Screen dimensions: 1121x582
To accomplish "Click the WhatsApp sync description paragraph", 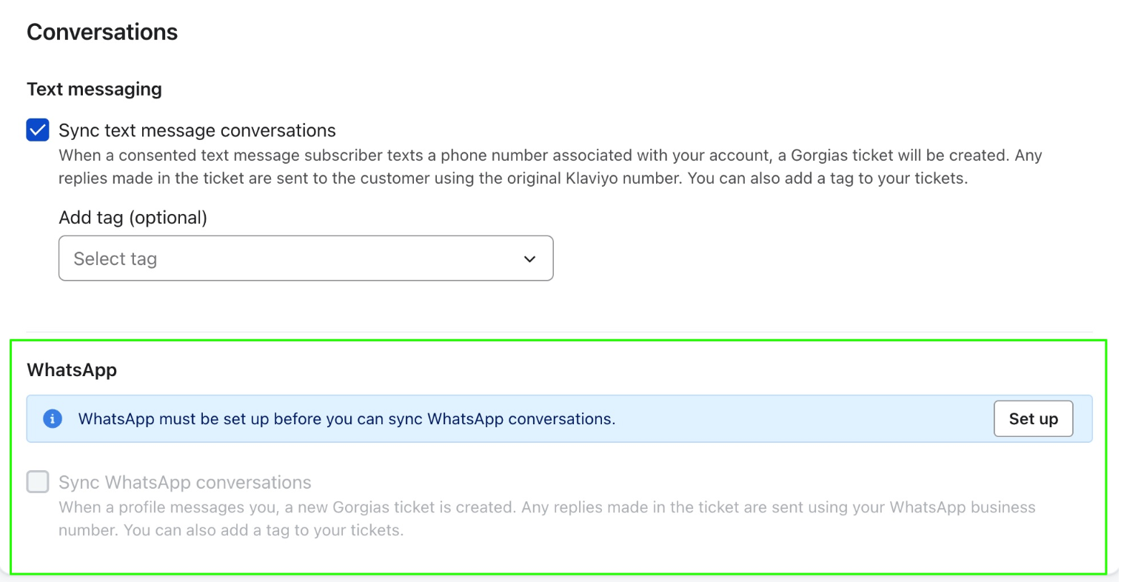I will point(546,518).
